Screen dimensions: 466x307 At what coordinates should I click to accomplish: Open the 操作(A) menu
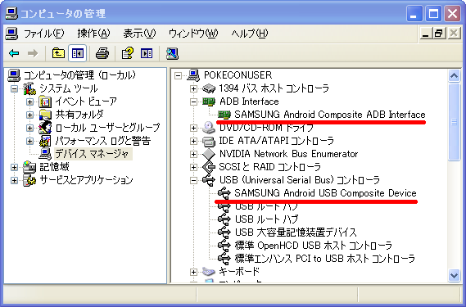[x=93, y=34]
